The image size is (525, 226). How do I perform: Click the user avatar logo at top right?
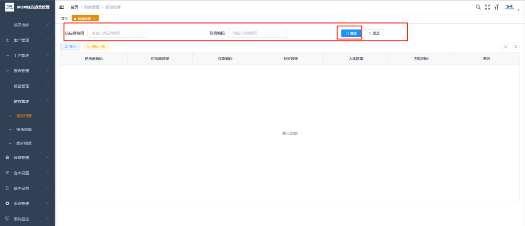point(509,7)
